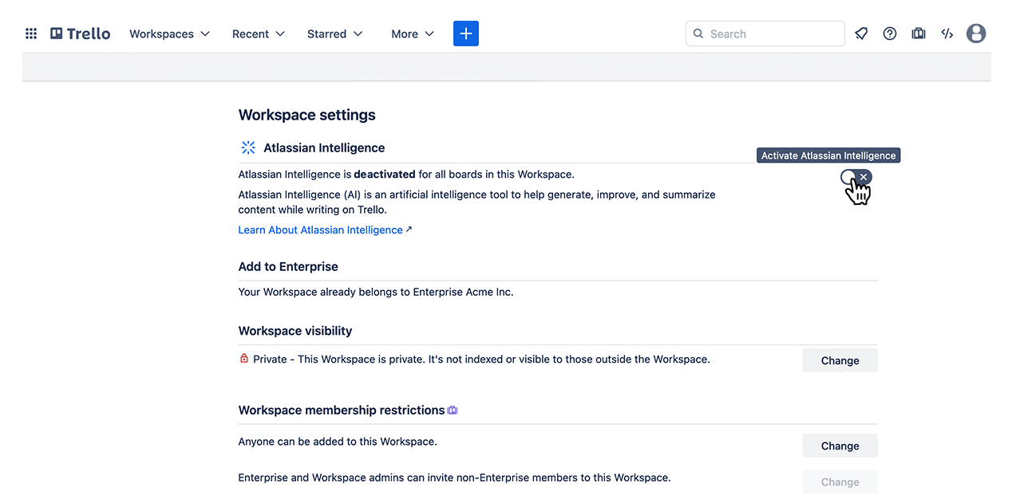Click the Workspace visibility heading

295,331
